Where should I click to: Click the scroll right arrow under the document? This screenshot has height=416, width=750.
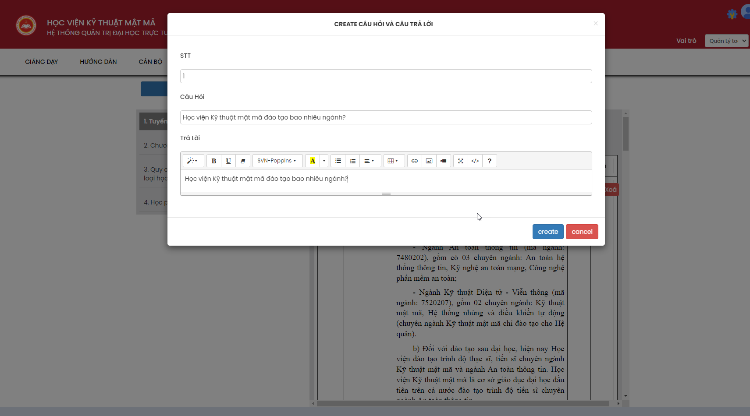point(618,403)
